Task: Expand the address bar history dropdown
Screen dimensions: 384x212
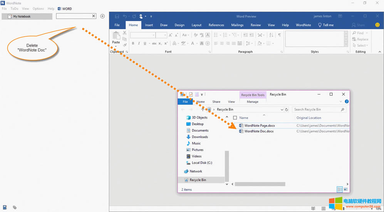Action: [x=282, y=109]
